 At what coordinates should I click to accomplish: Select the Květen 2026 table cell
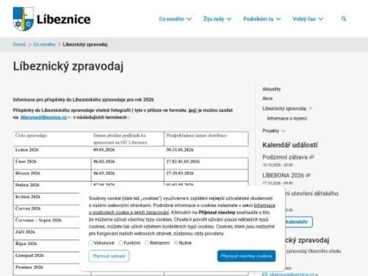click(x=46, y=199)
